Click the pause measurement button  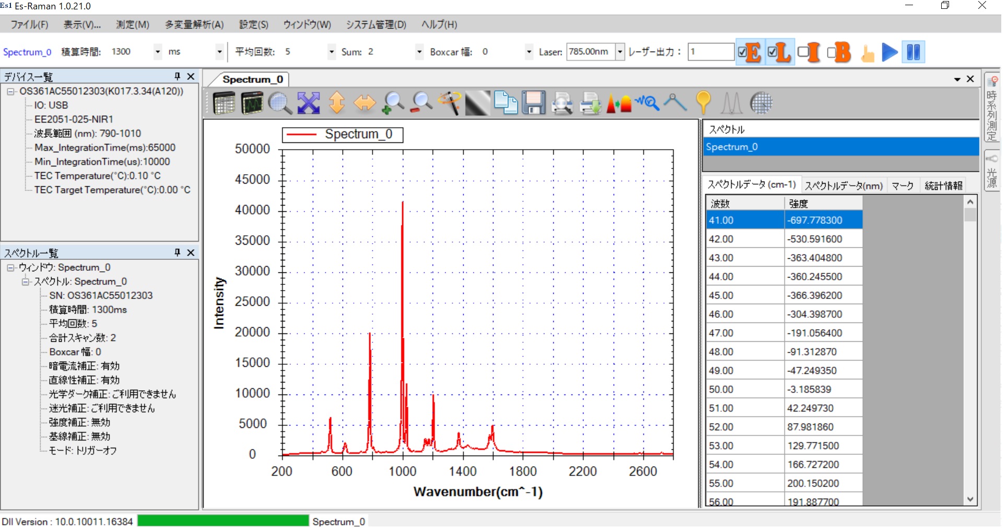[913, 52]
